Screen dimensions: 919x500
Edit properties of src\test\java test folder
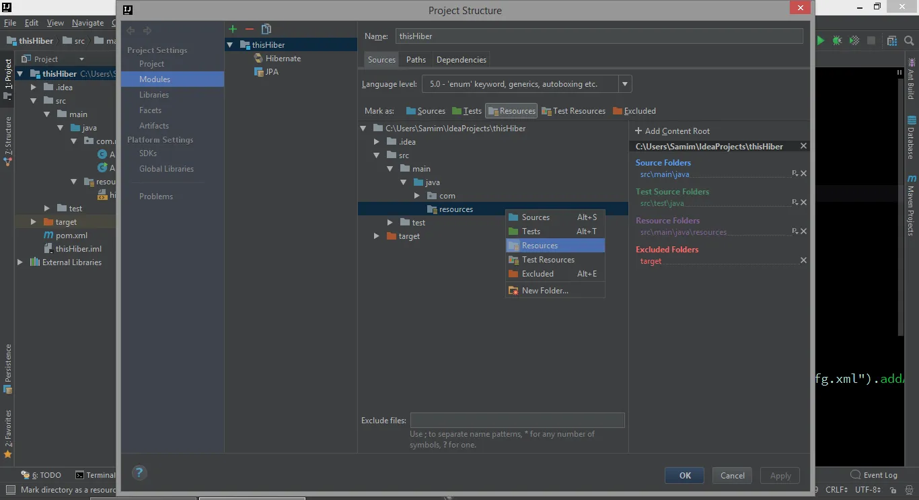(x=795, y=203)
